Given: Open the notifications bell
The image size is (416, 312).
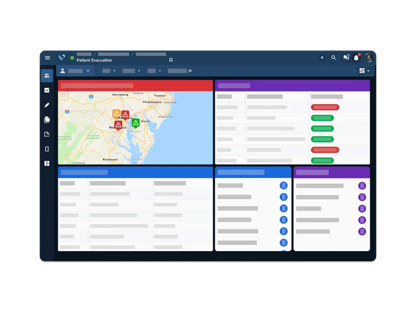Looking at the screenshot, I should pos(356,58).
